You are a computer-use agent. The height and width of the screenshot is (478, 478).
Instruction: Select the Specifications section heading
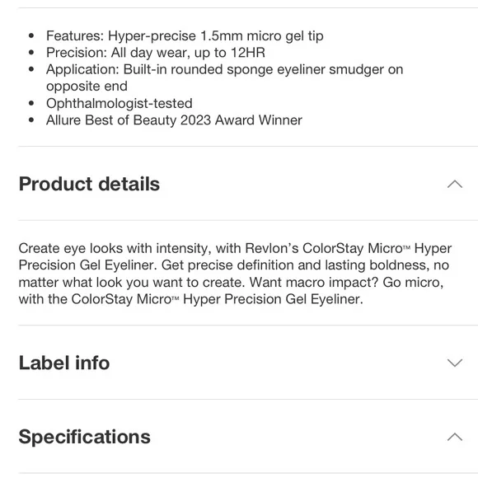(84, 437)
